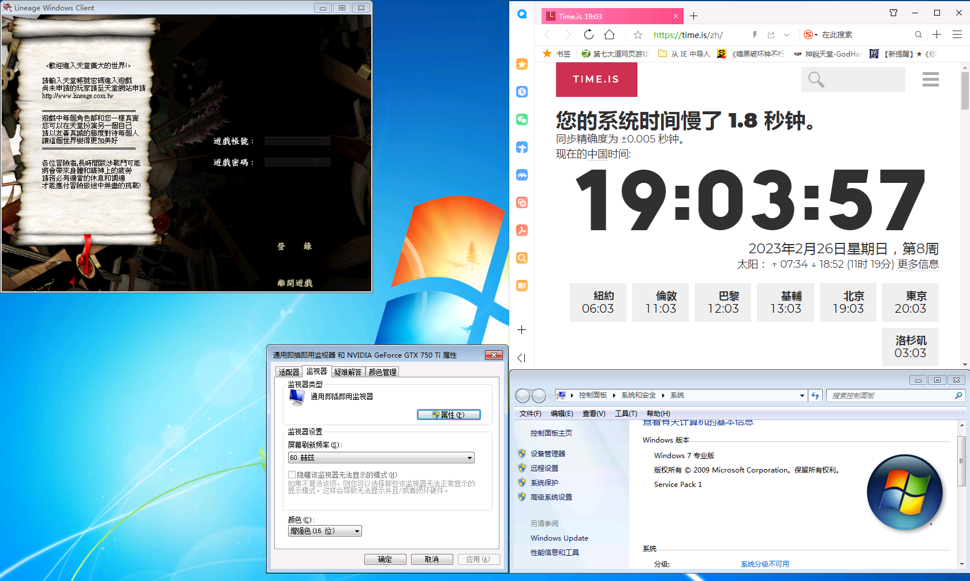Click the monitor 属性 button
The image size is (970, 581).
[449, 414]
